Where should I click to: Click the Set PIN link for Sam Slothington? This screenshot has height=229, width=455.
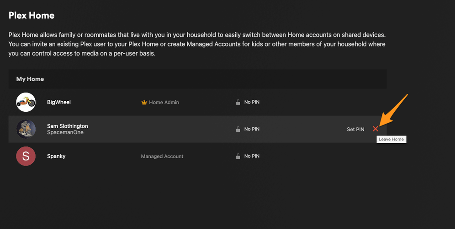coord(355,129)
